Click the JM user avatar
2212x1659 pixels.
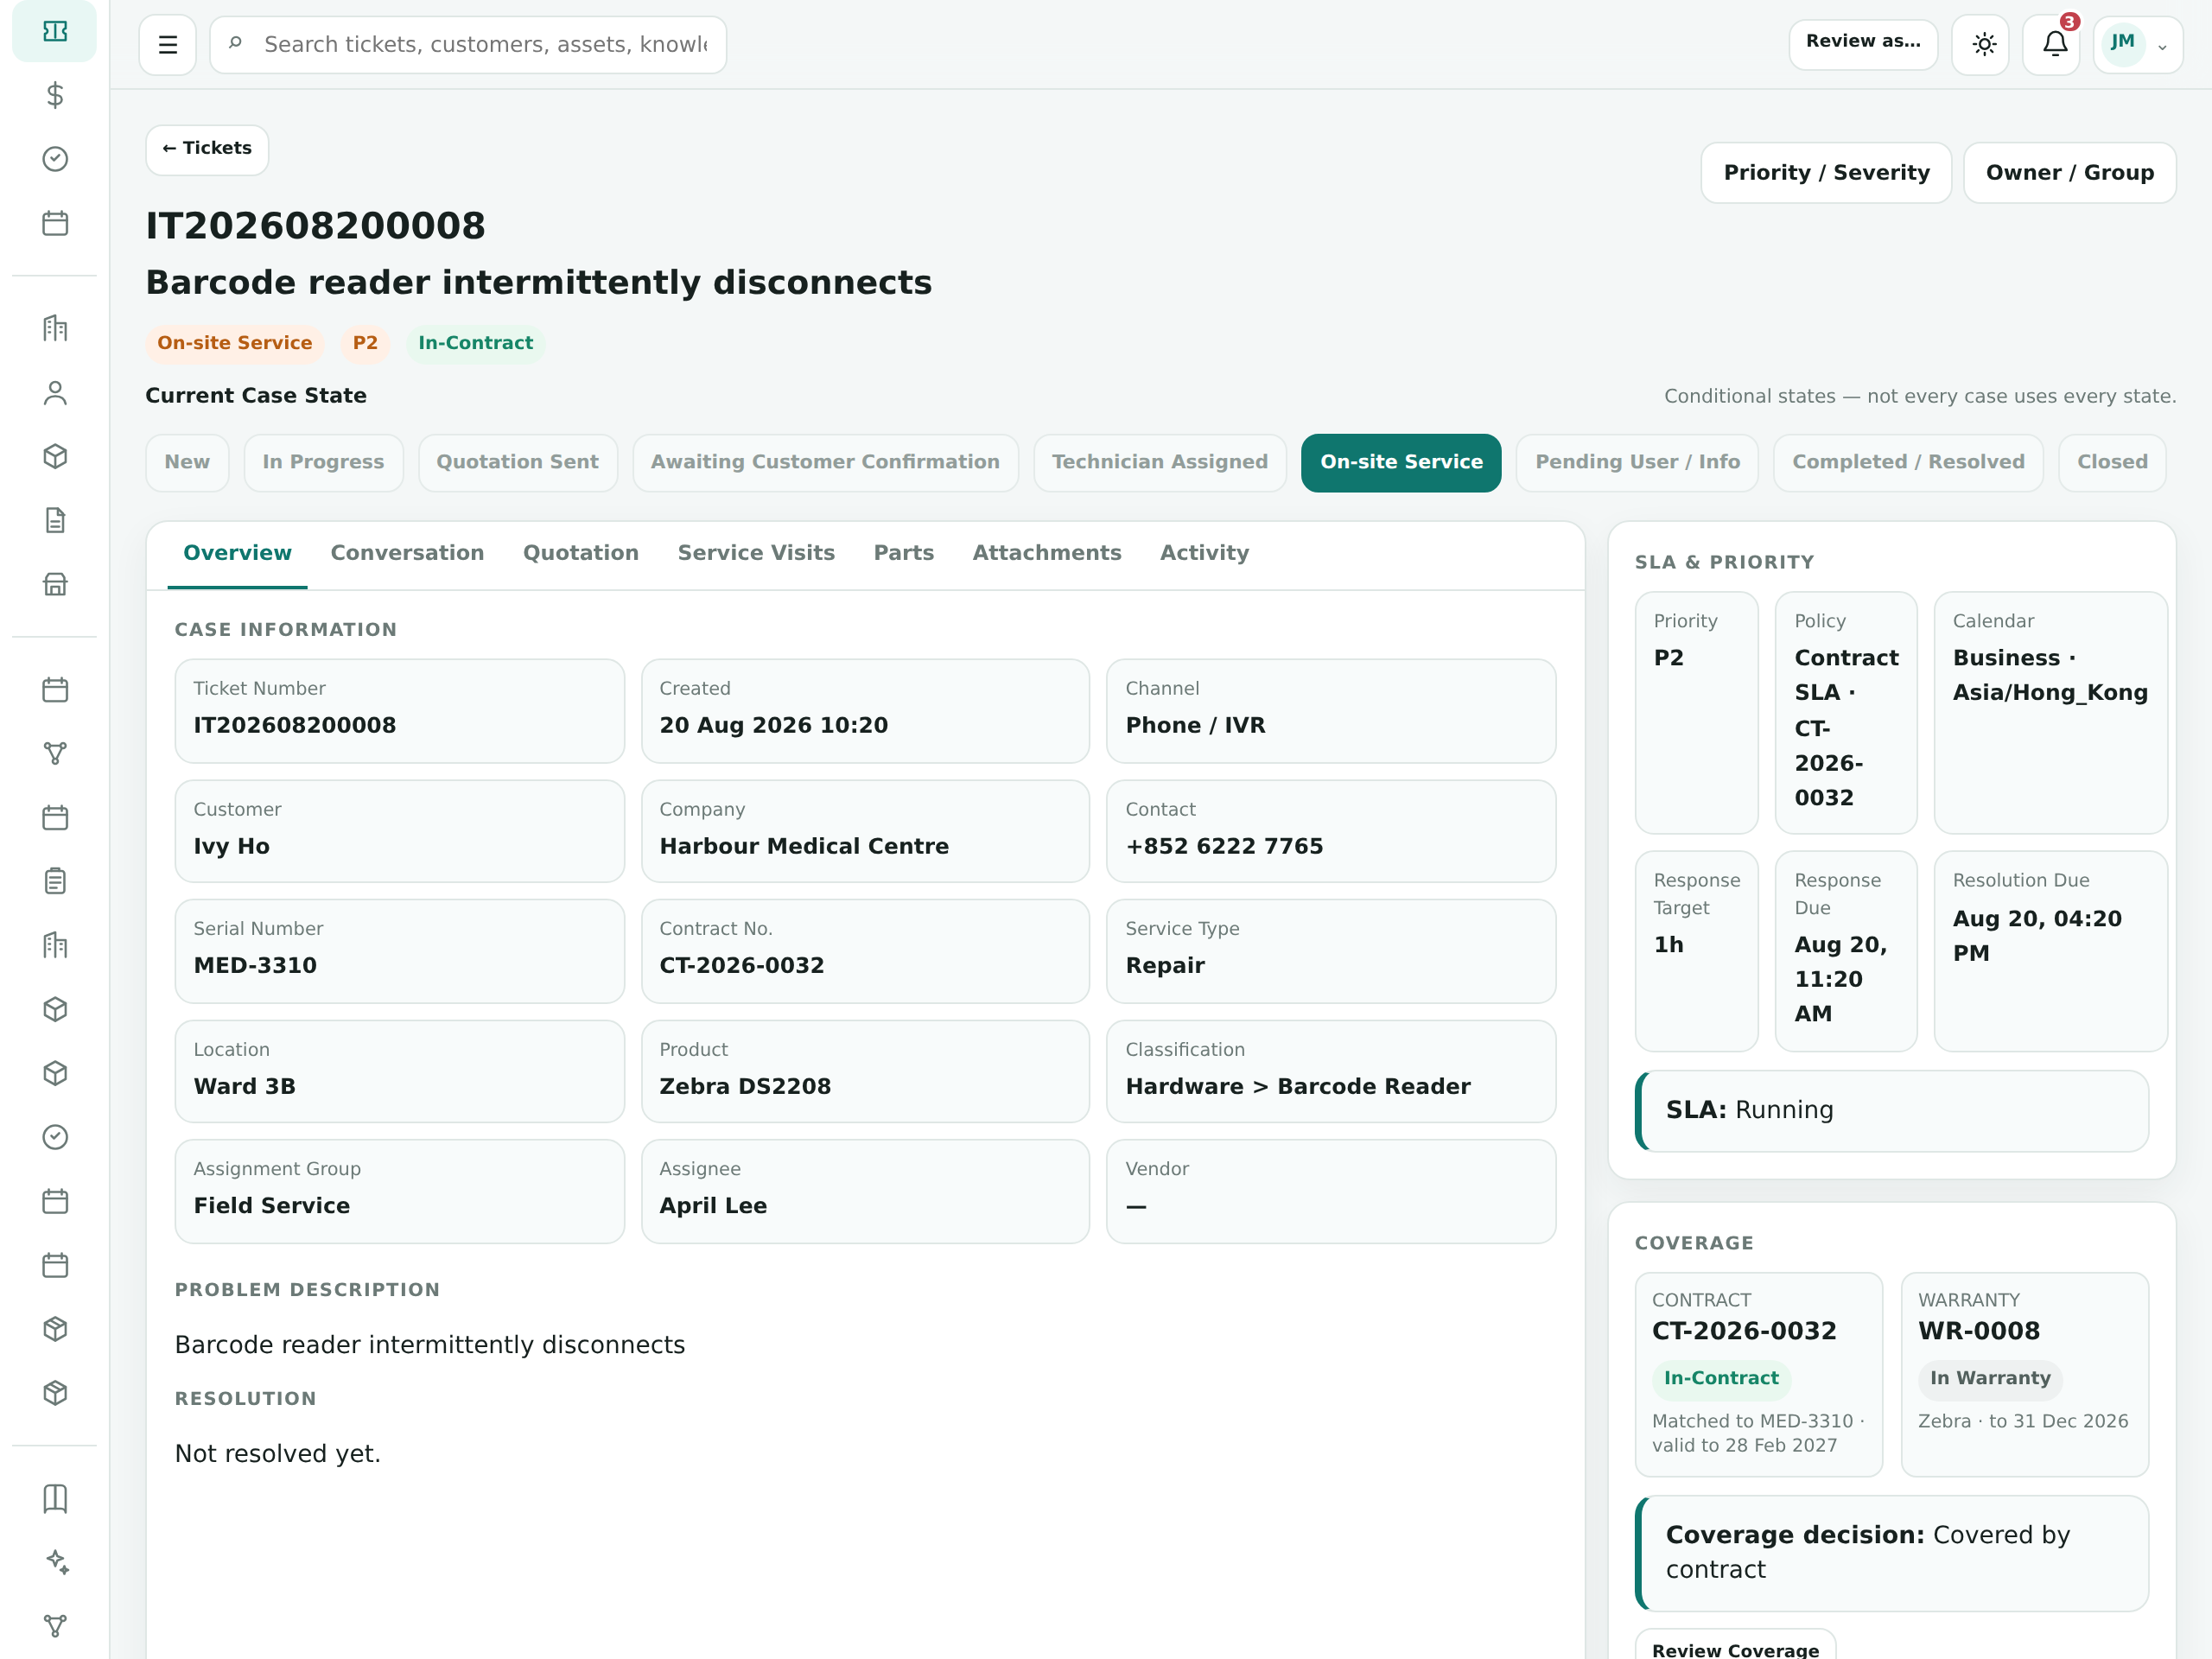2123,44
